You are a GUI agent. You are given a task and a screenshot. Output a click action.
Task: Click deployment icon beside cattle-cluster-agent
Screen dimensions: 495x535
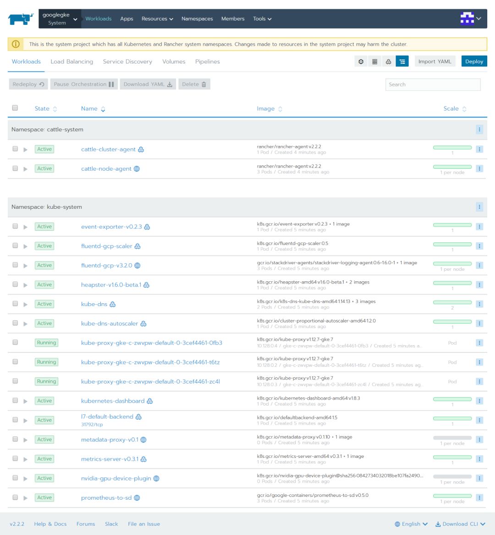[141, 150]
